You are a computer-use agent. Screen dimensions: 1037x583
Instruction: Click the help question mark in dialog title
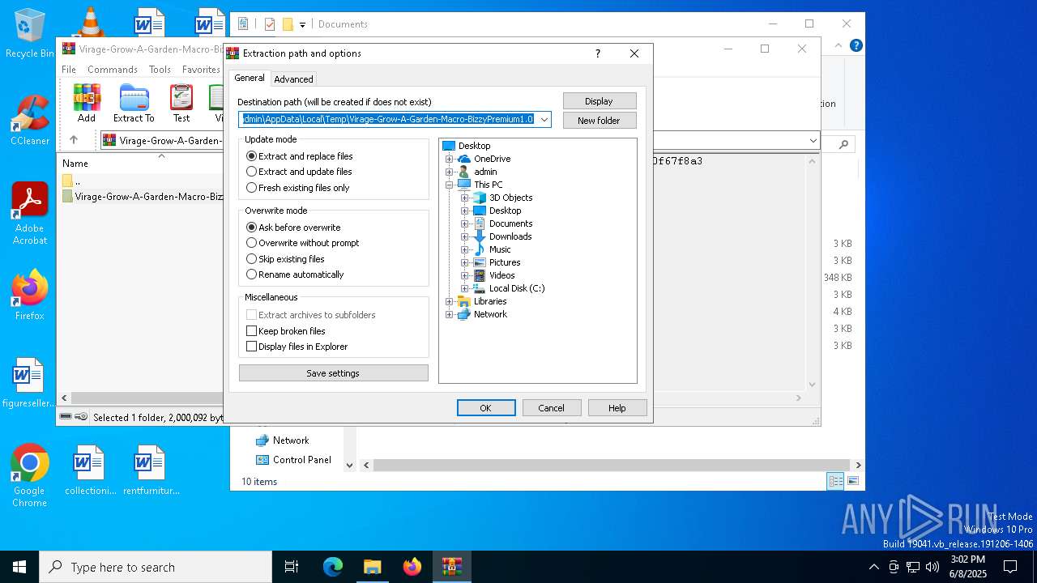pos(598,53)
